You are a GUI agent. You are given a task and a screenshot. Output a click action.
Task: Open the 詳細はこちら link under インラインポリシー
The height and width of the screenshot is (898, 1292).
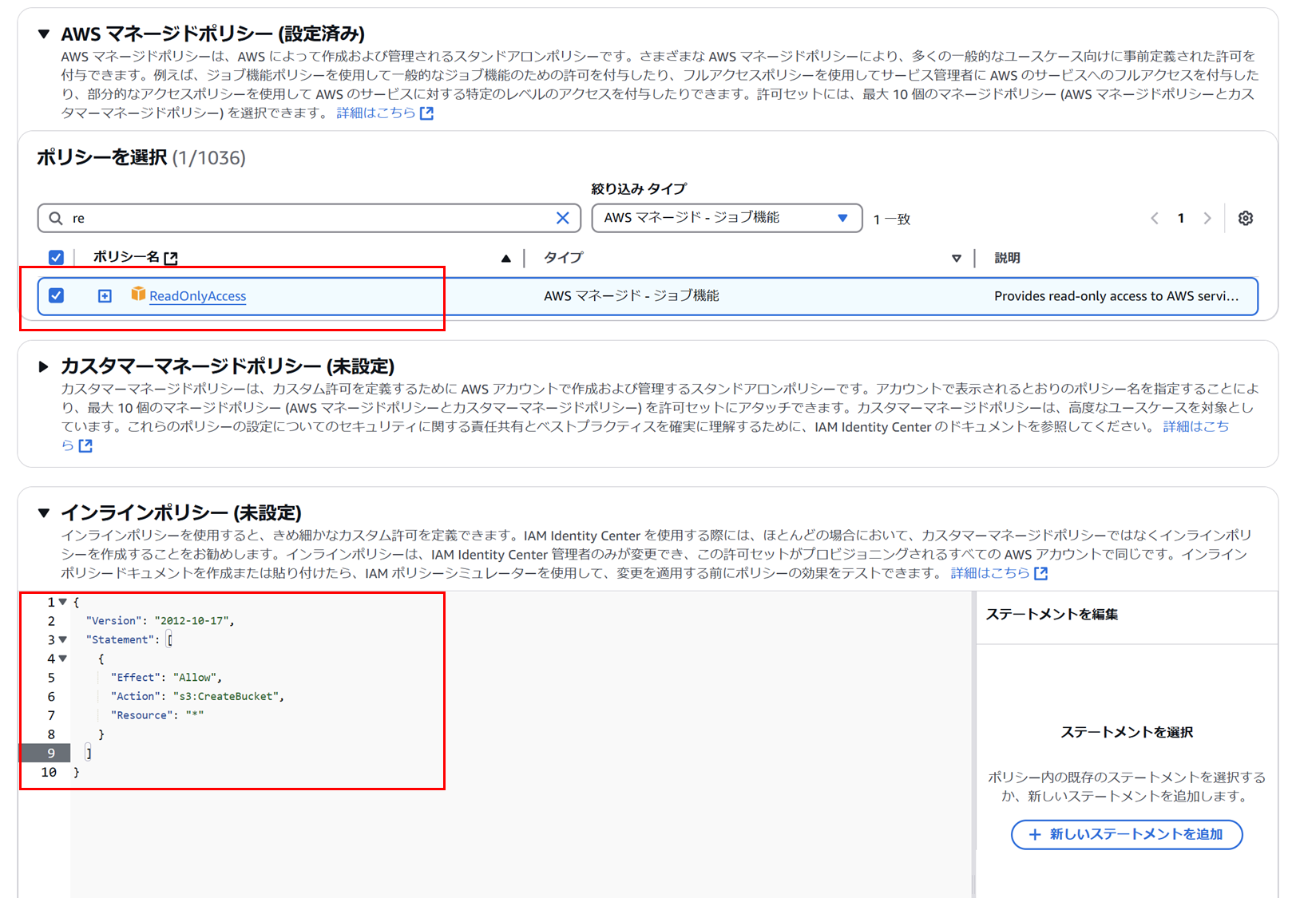tap(999, 573)
